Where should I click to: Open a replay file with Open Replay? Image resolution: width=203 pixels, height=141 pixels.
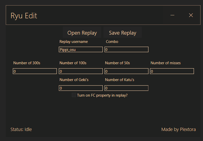point(82,32)
